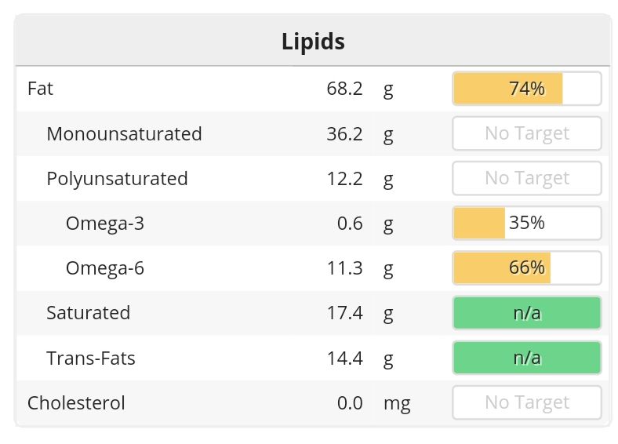
Task: Select the Omega-3 row label
Action: tap(105, 224)
